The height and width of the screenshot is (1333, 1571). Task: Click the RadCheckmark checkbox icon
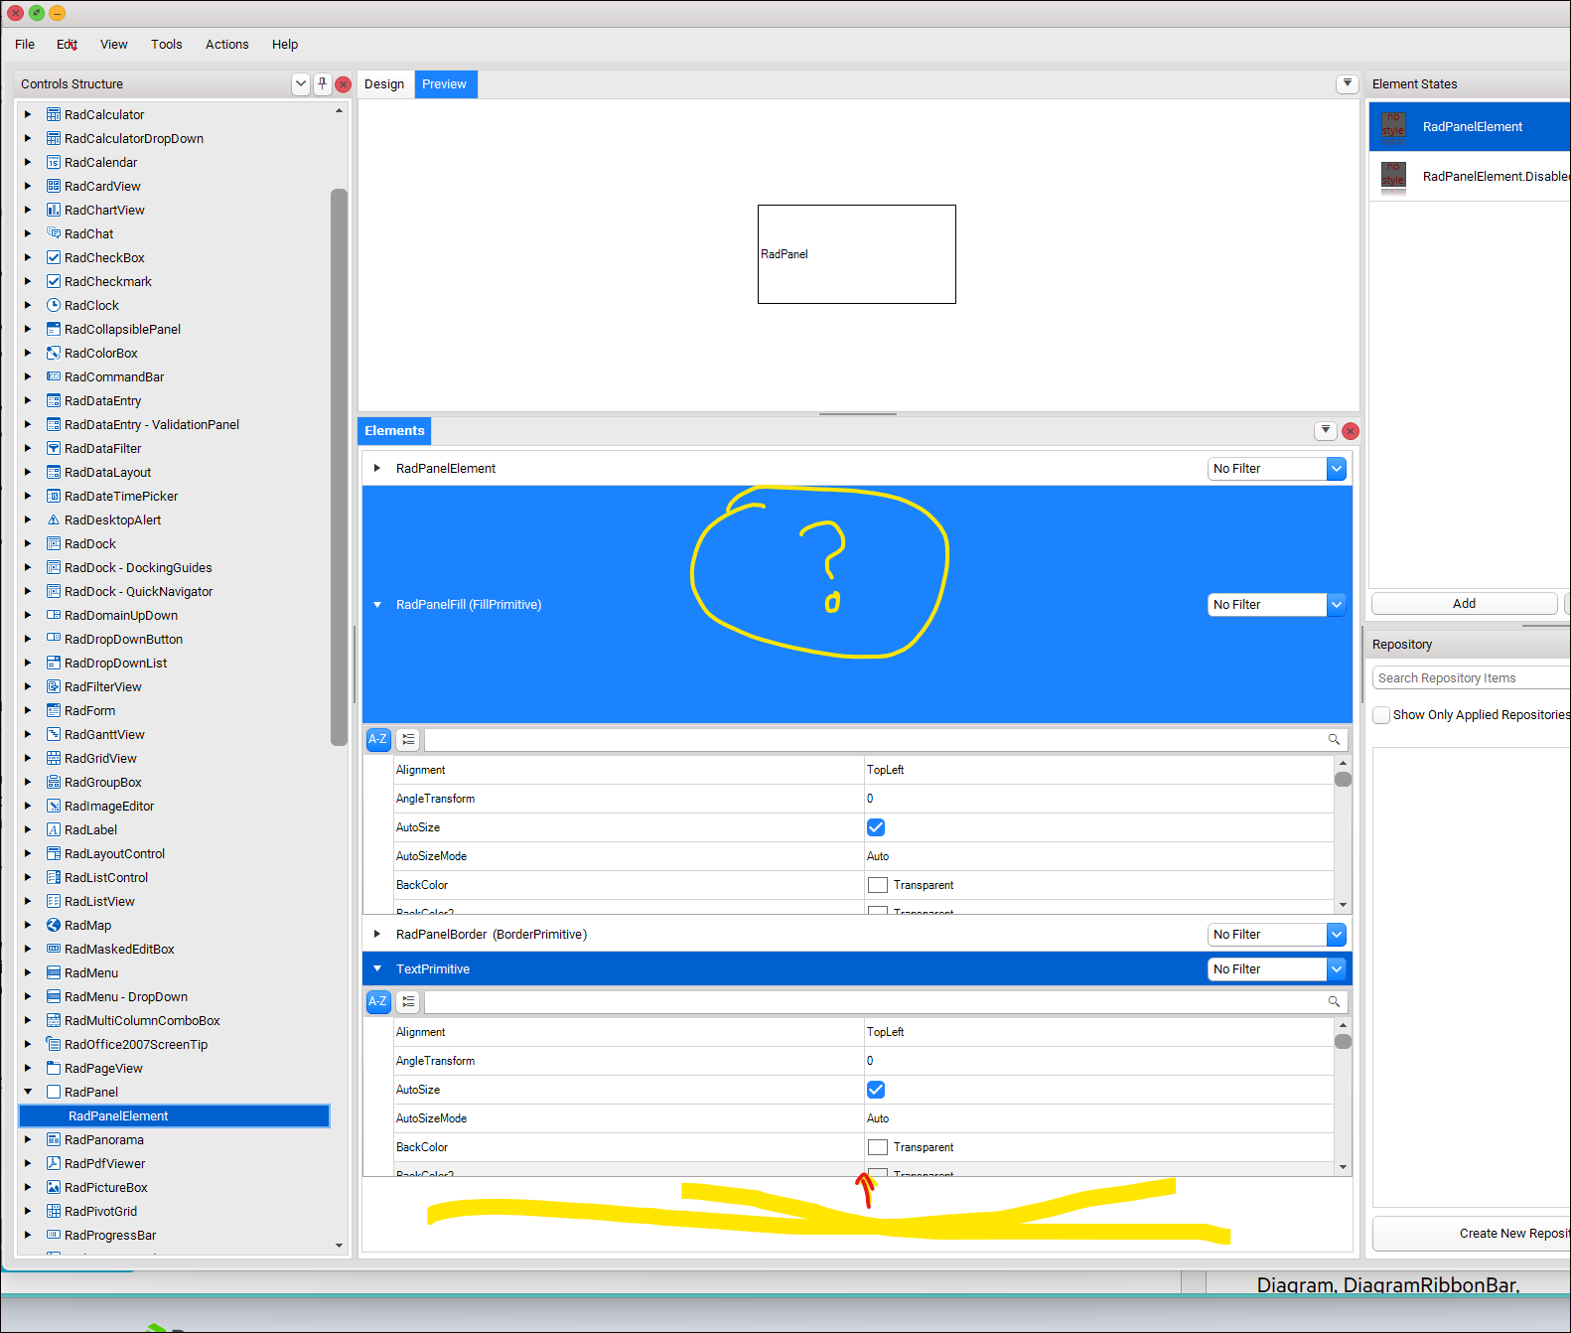pyautogui.click(x=54, y=281)
